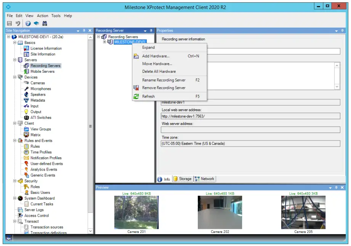Collapse the Devices tree node
The image size is (351, 246).
tap(15, 77)
